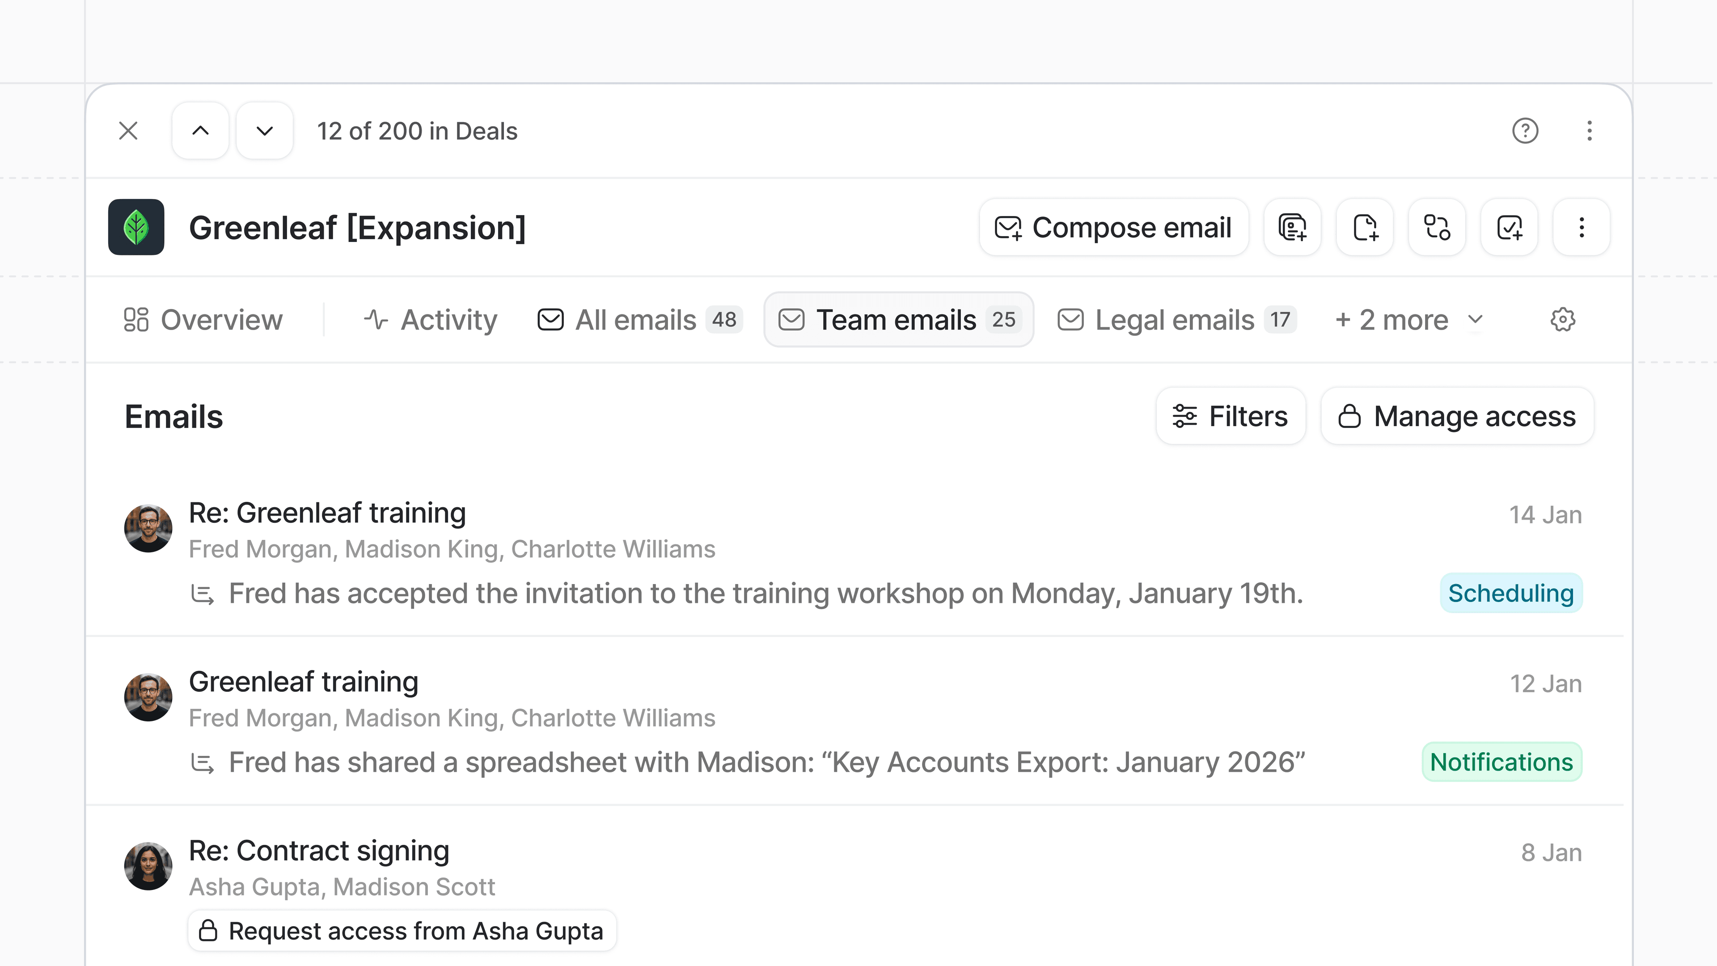Screen dimensions: 1717x966
Task: Open the Greenleaf training email from 12 Jan
Action: coord(303,682)
